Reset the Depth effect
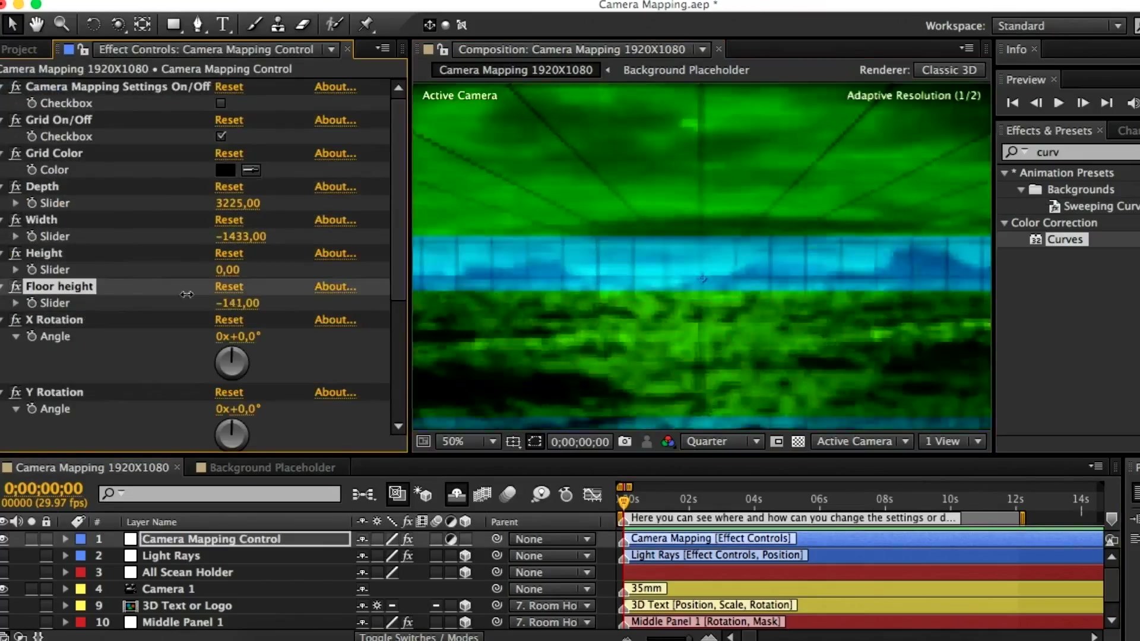This screenshot has height=641, width=1140. click(229, 186)
